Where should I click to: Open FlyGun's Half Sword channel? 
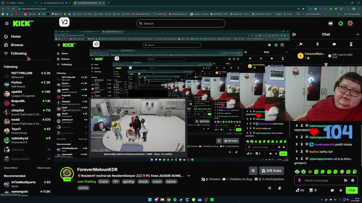click(x=27, y=84)
